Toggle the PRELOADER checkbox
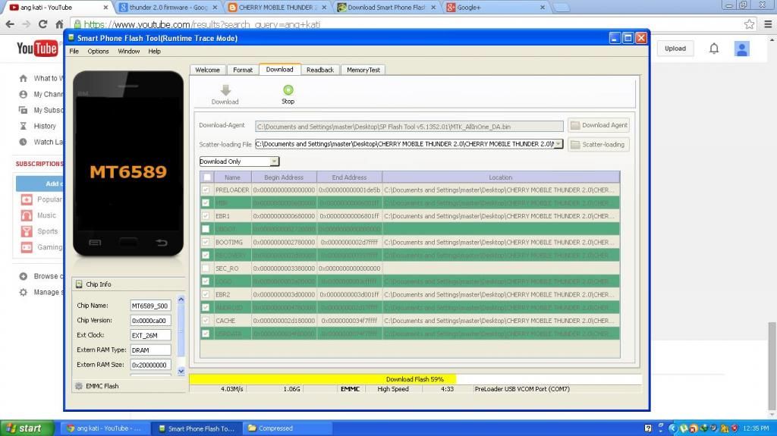Screen dimensions: 777x436 coord(206,190)
